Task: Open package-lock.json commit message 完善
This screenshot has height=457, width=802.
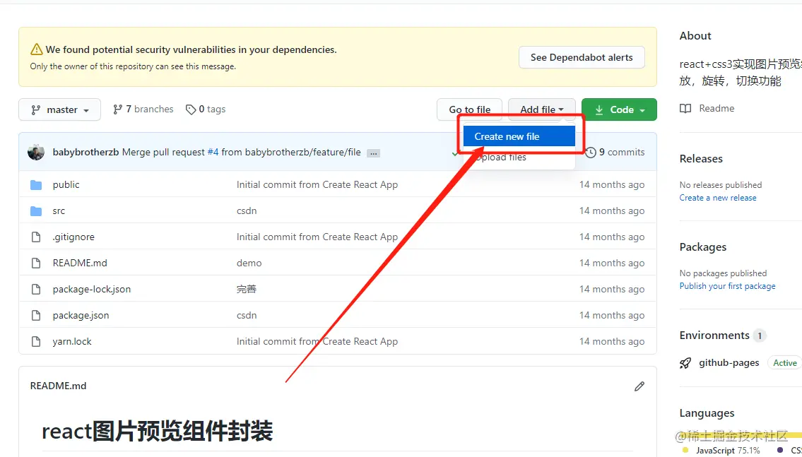Action: pos(247,290)
